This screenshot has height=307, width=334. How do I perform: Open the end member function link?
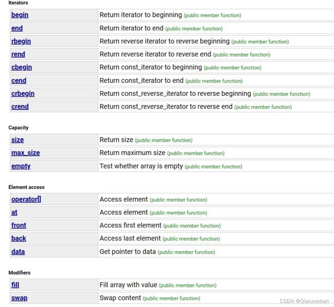pos(17,28)
